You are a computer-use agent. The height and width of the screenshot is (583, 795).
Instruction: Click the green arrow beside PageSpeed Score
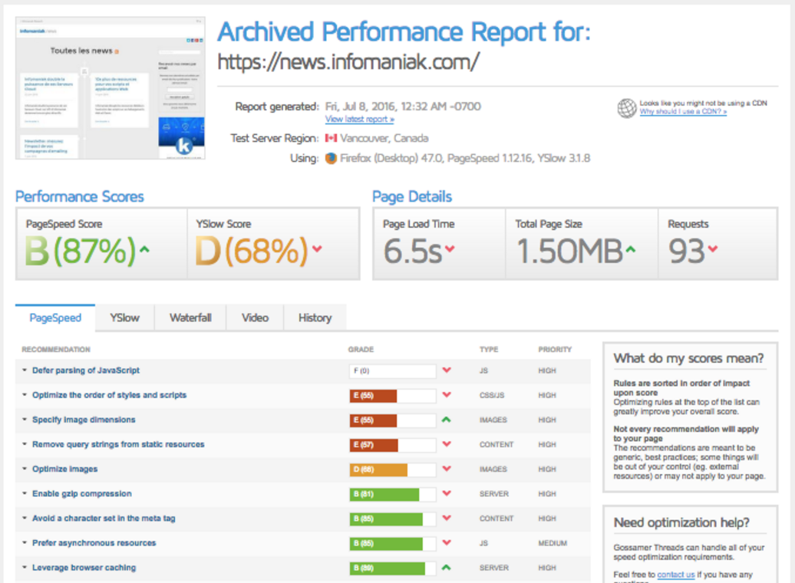click(x=144, y=249)
